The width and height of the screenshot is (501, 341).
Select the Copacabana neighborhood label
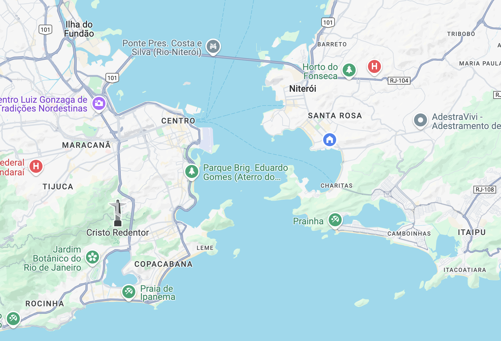pyautogui.click(x=164, y=264)
